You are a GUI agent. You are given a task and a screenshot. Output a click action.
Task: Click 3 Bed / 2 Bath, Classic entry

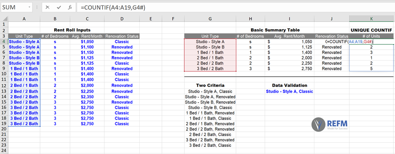coord(210,145)
